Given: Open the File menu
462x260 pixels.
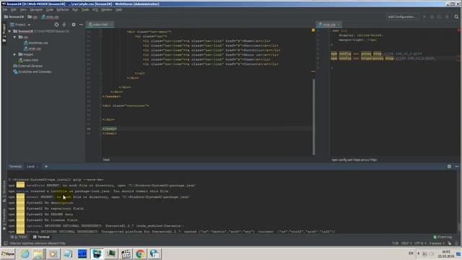Looking at the screenshot, I should [5, 9].
